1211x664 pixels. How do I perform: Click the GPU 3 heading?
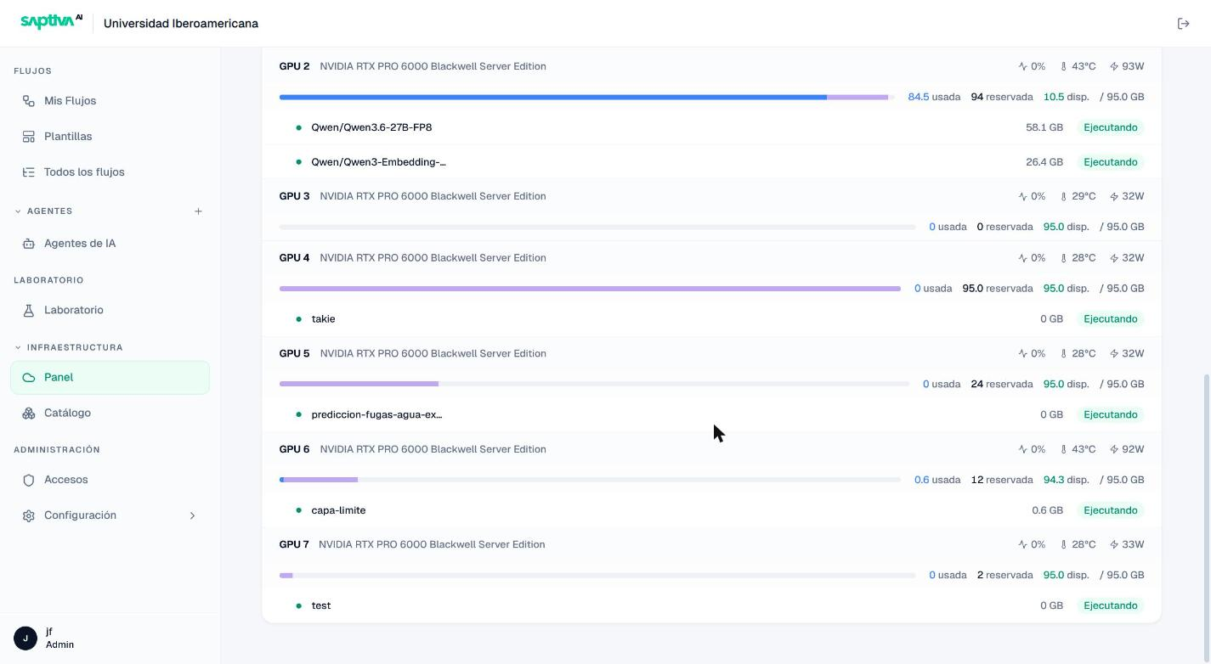point(294,196)
